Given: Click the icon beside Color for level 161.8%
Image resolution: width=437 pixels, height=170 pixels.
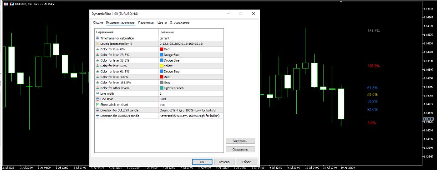Looking at the screenshot, I should [x=97, y=83].
